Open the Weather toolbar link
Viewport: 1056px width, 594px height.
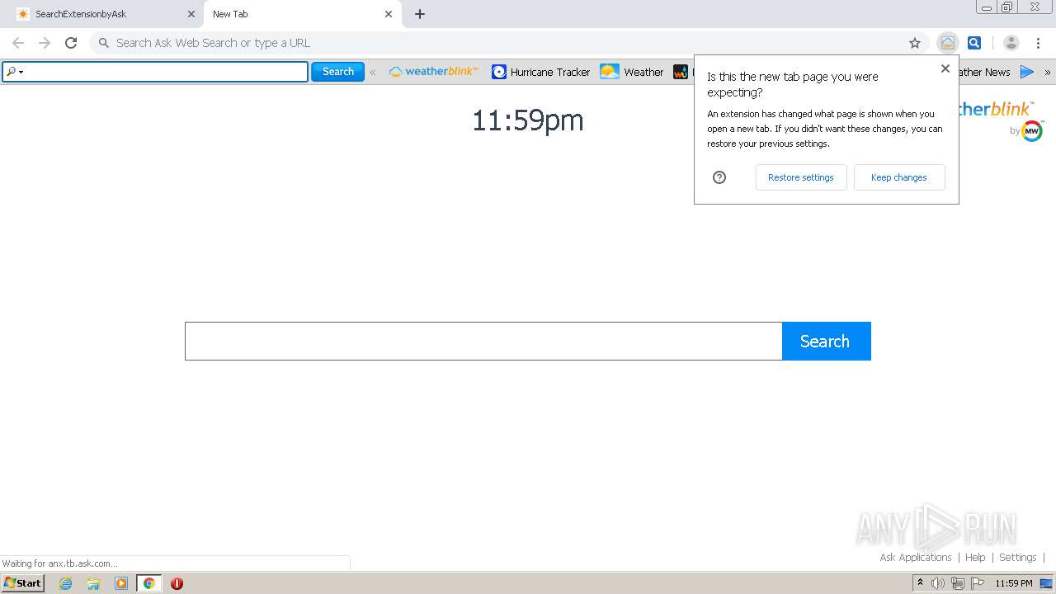pyautogui.click(x=632, y=72)
